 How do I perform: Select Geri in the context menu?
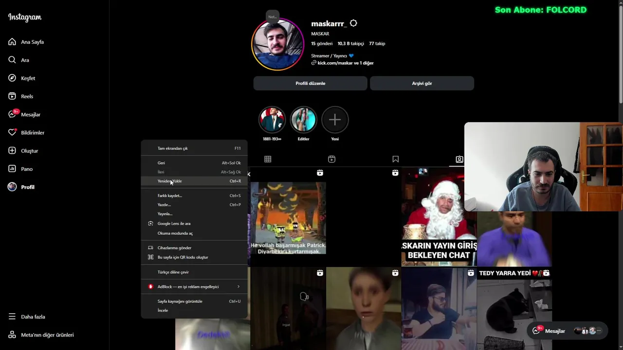pyautogui.click(x=194, y=163)
